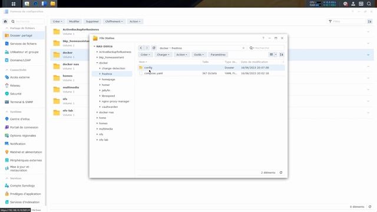The image size is (377, 212).
Task: Click Supprimer button in Control Panel
Action: click(92, 21)
